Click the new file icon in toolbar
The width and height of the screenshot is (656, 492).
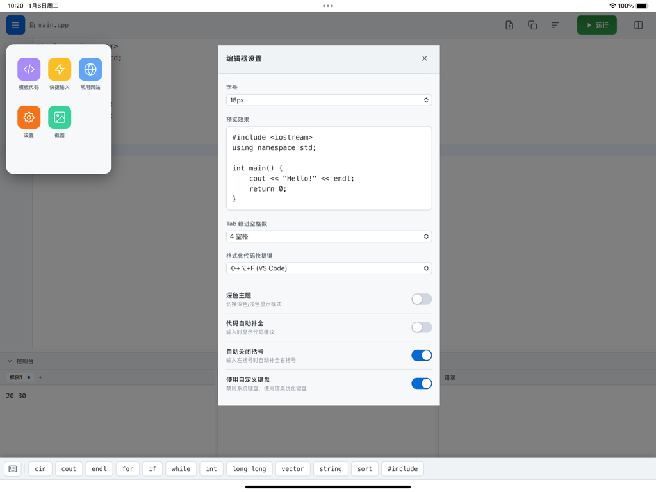pyautogui.click(x=509, y=24)
